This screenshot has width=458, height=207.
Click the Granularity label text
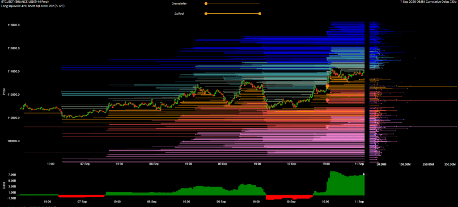coord(179,4)
